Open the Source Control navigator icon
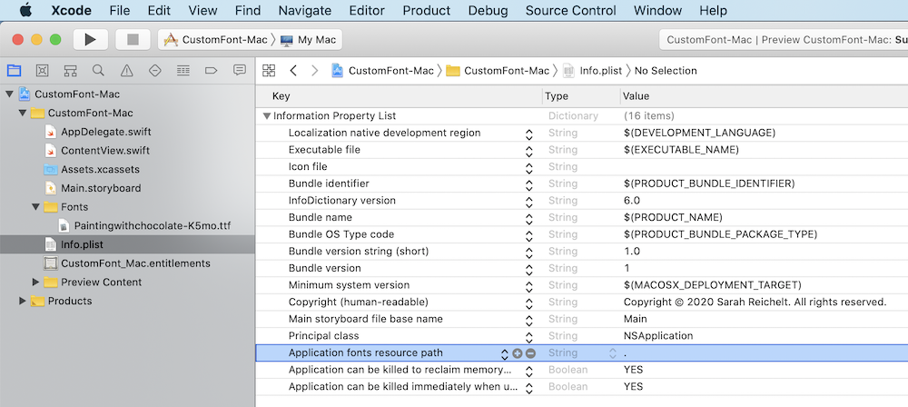The image size is (908, 407). 43,71
